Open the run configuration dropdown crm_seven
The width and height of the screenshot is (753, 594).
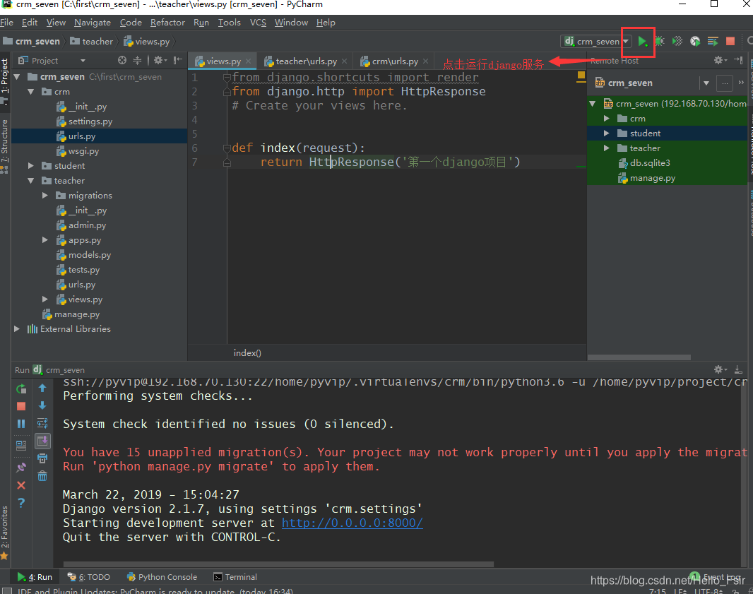click(x=595, y=41)
